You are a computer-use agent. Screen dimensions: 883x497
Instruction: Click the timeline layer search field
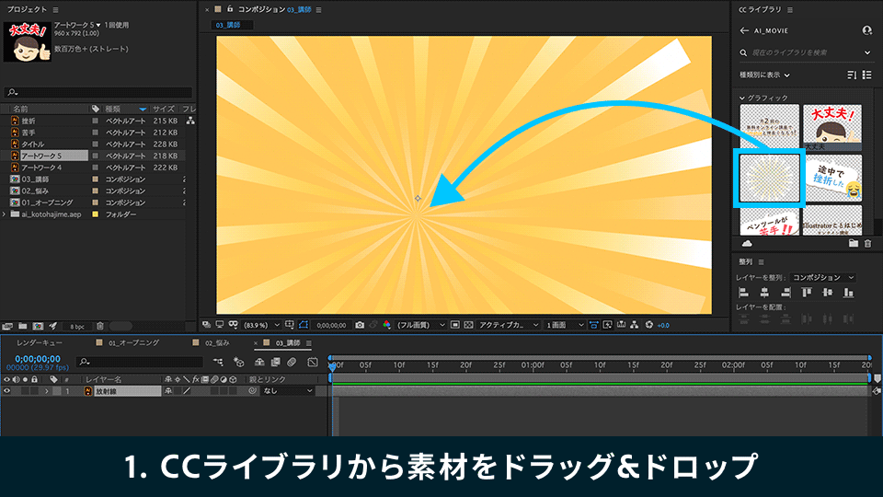coord(140,362)
